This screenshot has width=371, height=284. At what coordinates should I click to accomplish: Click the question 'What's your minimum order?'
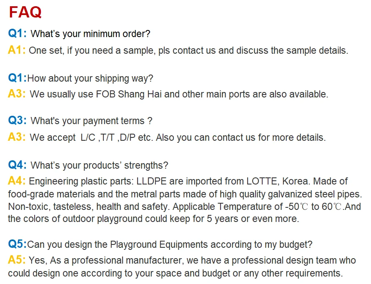tap(90, 34)
